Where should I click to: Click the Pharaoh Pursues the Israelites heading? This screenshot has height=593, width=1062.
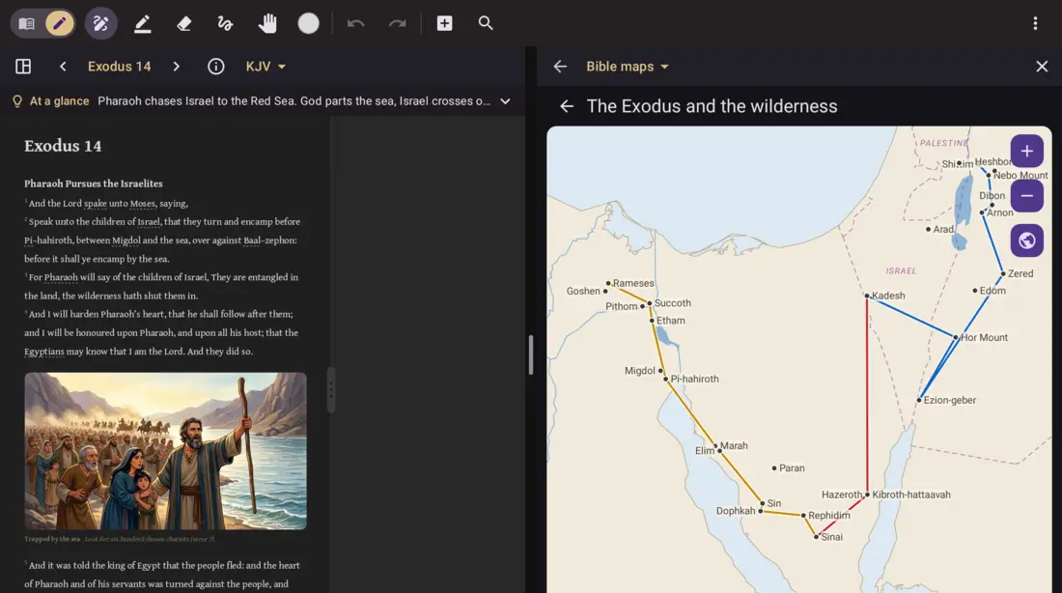[94, 184]
